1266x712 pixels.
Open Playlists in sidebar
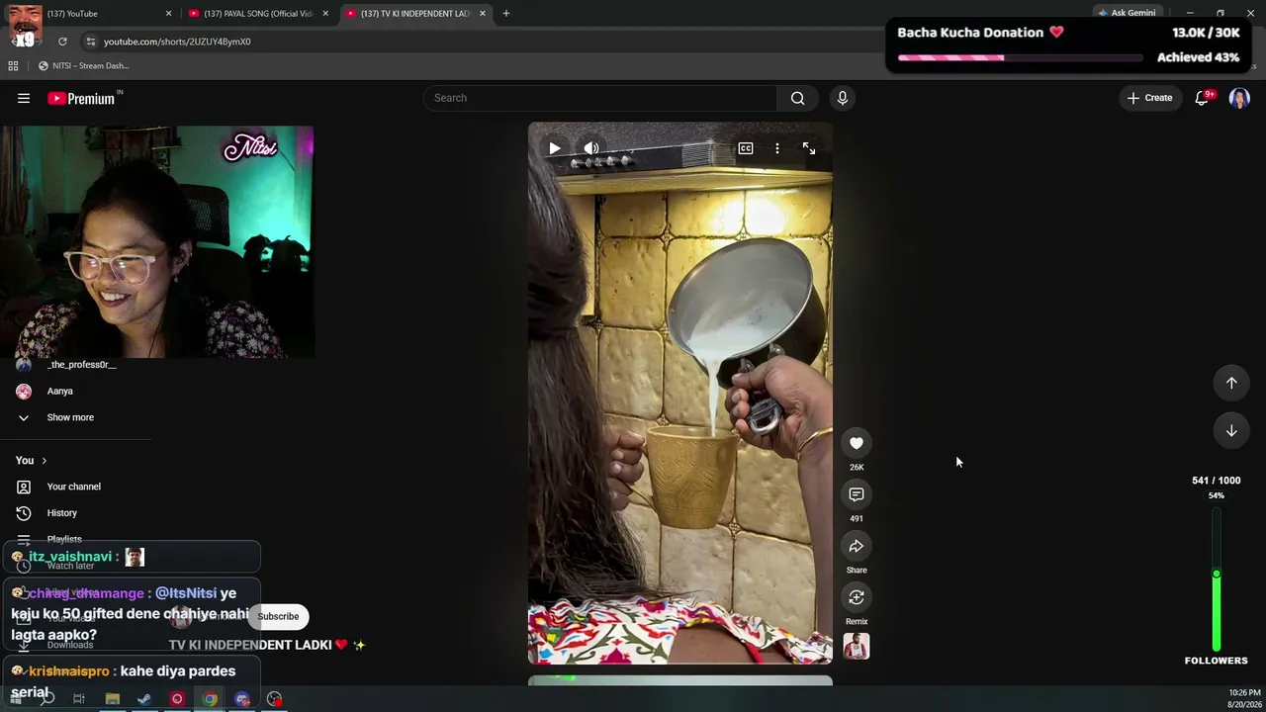64,539
